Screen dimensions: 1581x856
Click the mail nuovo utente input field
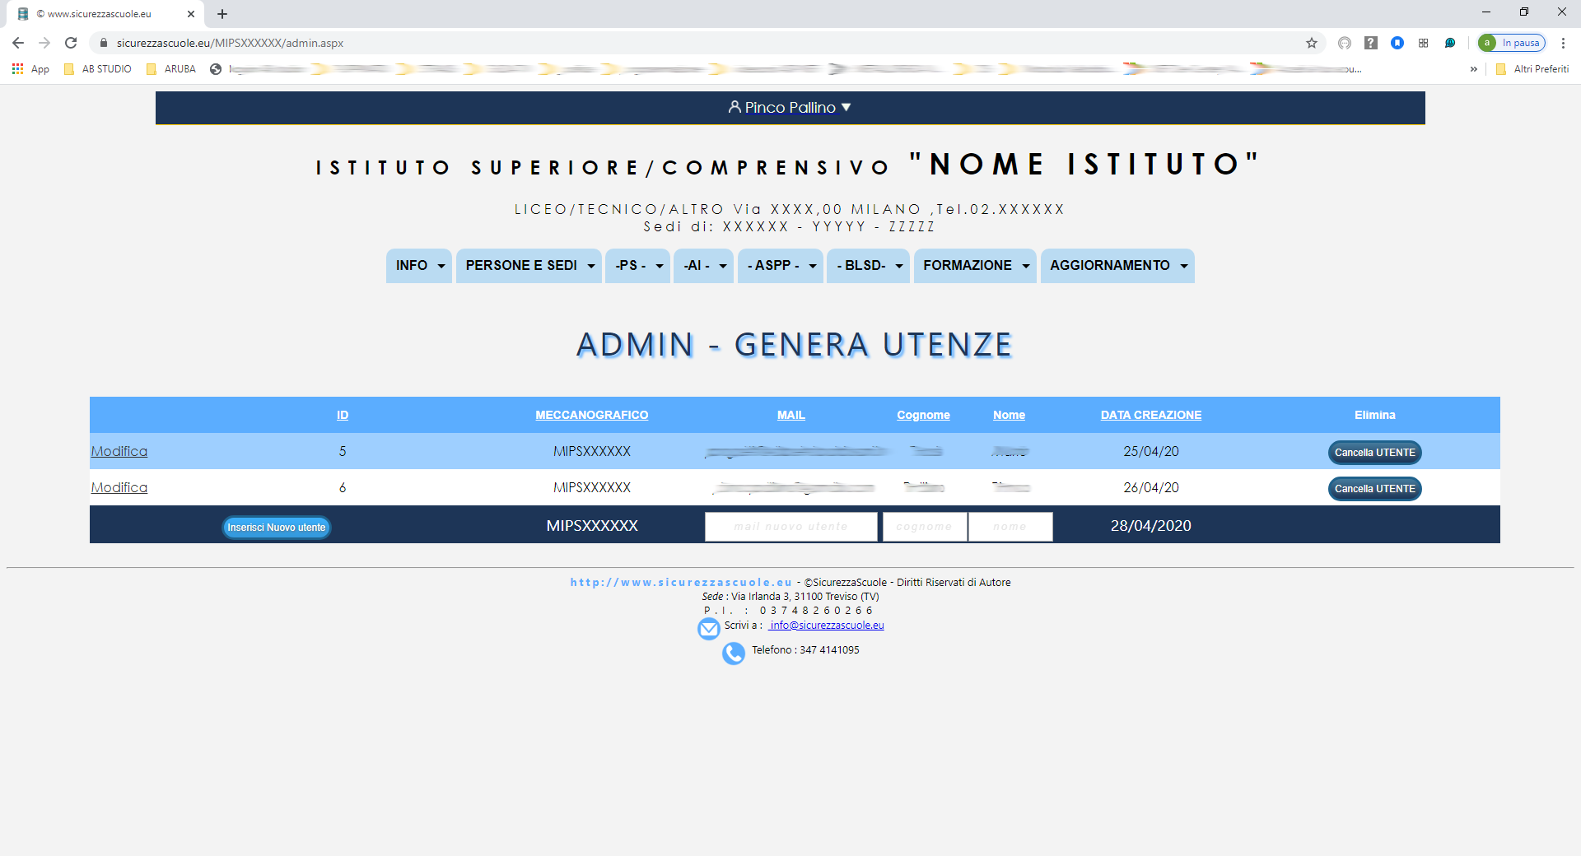790,527
